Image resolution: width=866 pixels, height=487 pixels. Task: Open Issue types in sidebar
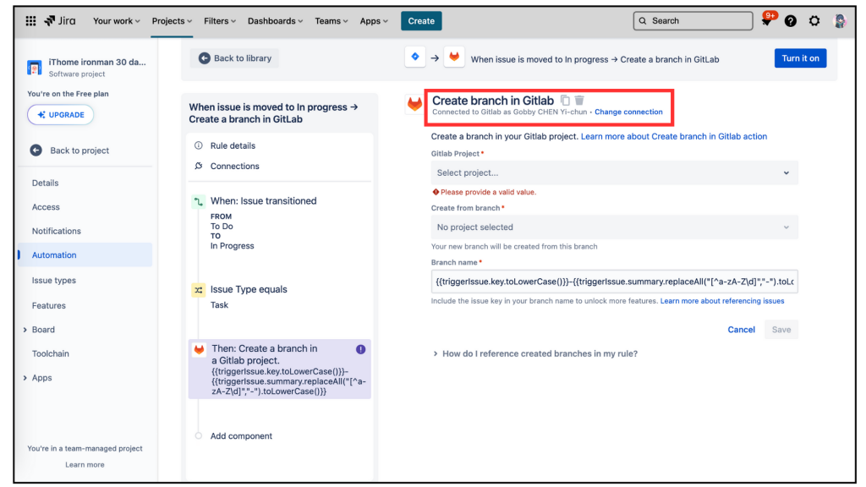click(x=54, y=280)
